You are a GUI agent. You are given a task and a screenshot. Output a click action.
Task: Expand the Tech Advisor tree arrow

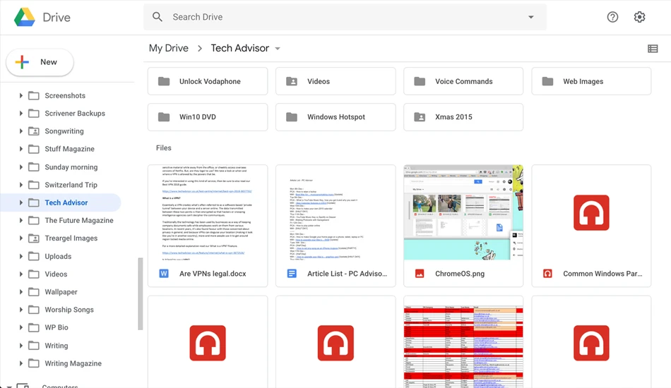click(x=20, y=202)
